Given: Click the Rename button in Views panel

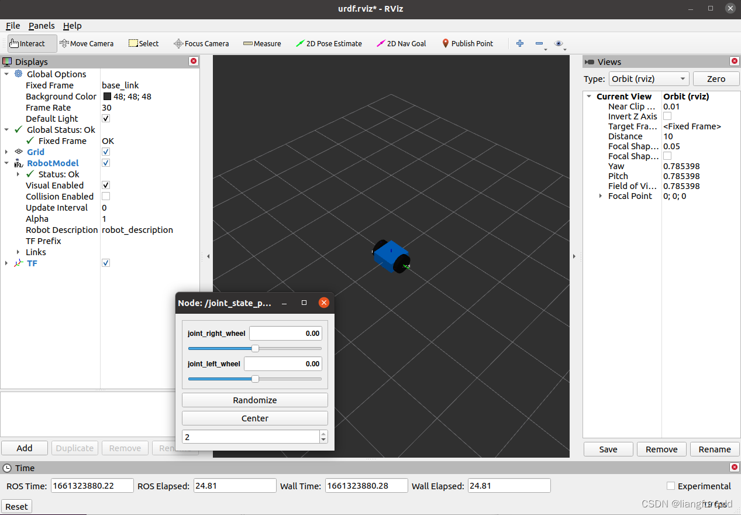Looking at the screenshot, I should pos(715,449).
